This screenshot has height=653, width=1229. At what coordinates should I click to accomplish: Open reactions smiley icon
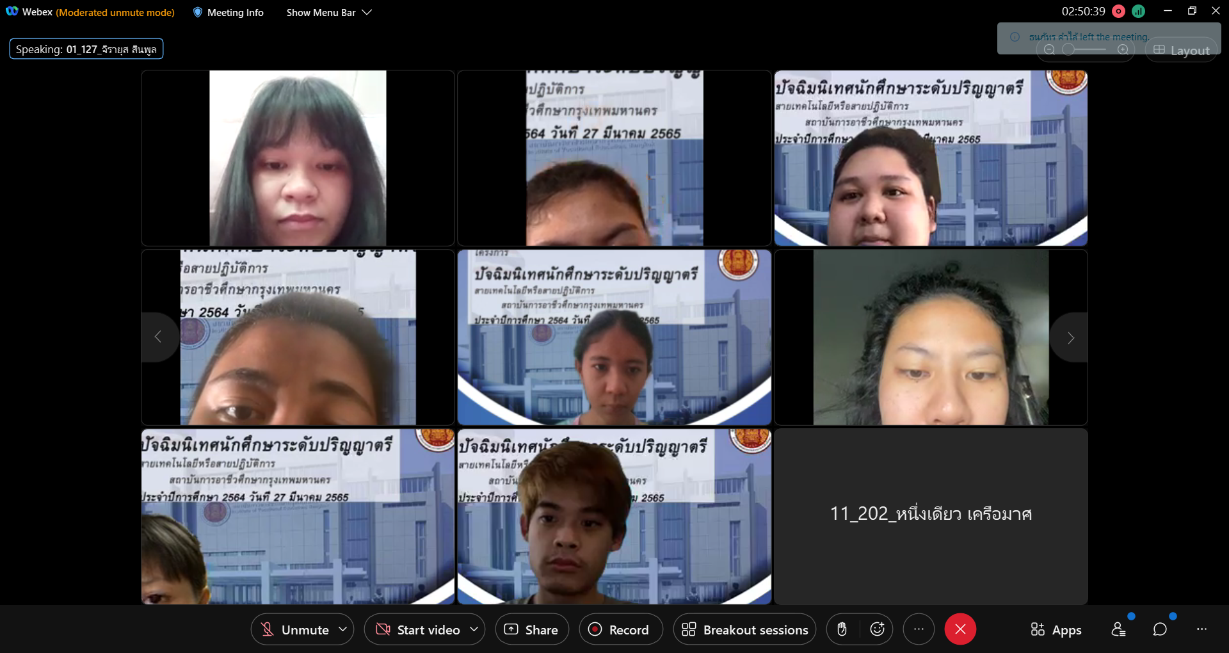click(878, 629)
